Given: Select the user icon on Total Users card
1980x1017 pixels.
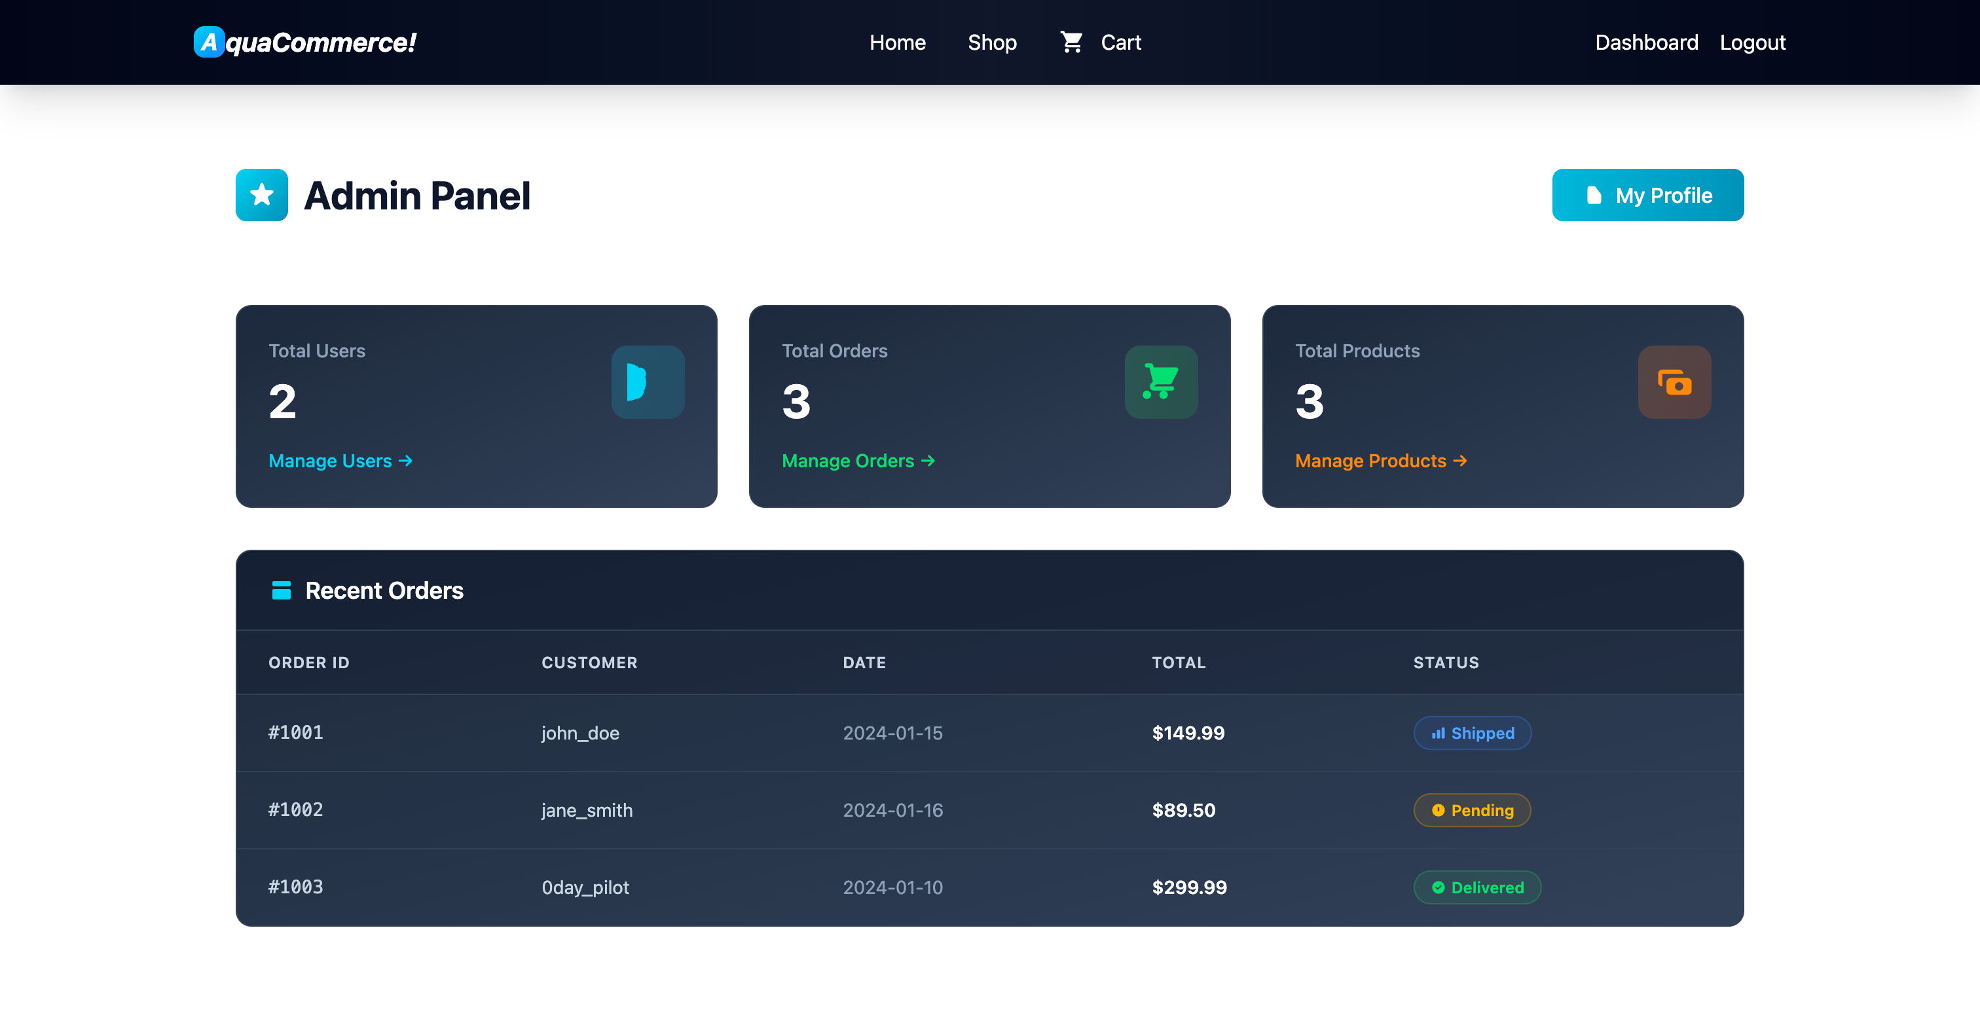Looking at the screenshot, I should (x=647, y=382).
